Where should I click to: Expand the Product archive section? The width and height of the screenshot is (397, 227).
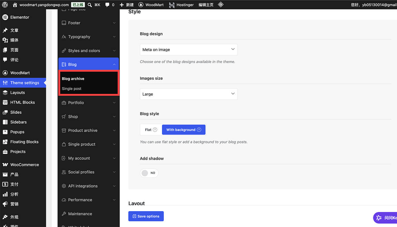[88, 131]
